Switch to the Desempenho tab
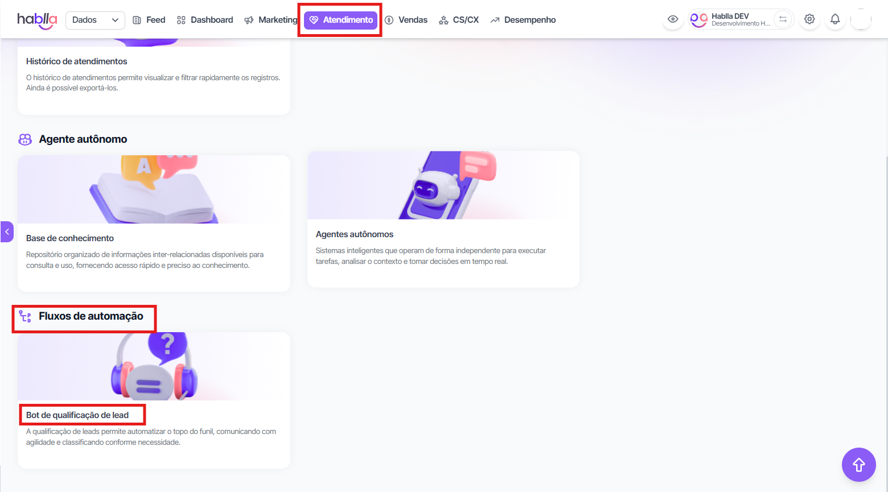Viewport: 888px width, 492px height. (523, 20)
